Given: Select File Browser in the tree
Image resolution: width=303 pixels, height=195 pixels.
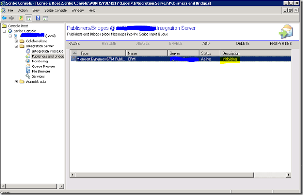Looking at the screenshot, I should 41,71.
